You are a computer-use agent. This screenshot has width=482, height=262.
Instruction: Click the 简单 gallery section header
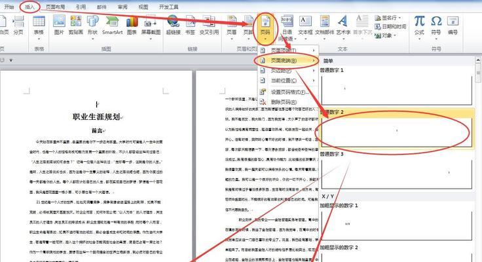point(328,61)
